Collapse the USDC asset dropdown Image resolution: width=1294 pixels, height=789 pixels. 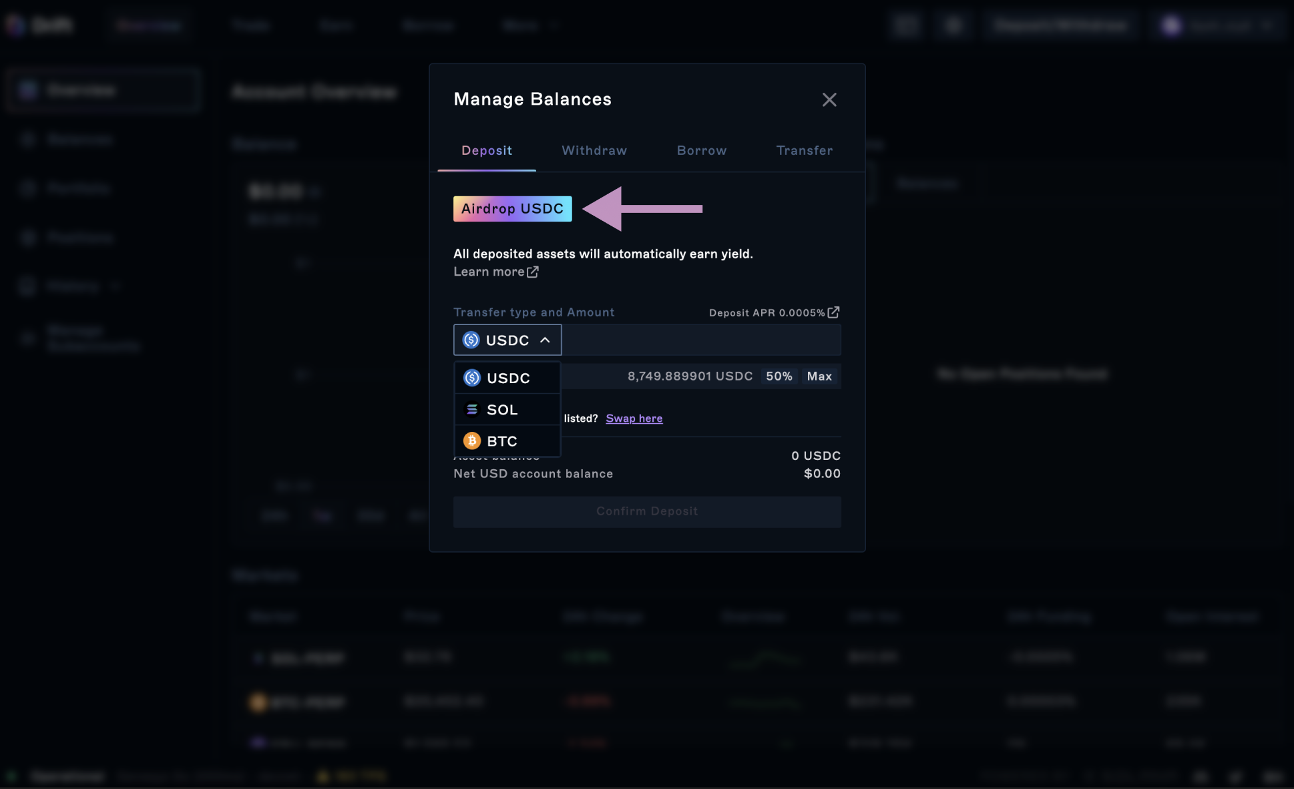pos(506,340)
